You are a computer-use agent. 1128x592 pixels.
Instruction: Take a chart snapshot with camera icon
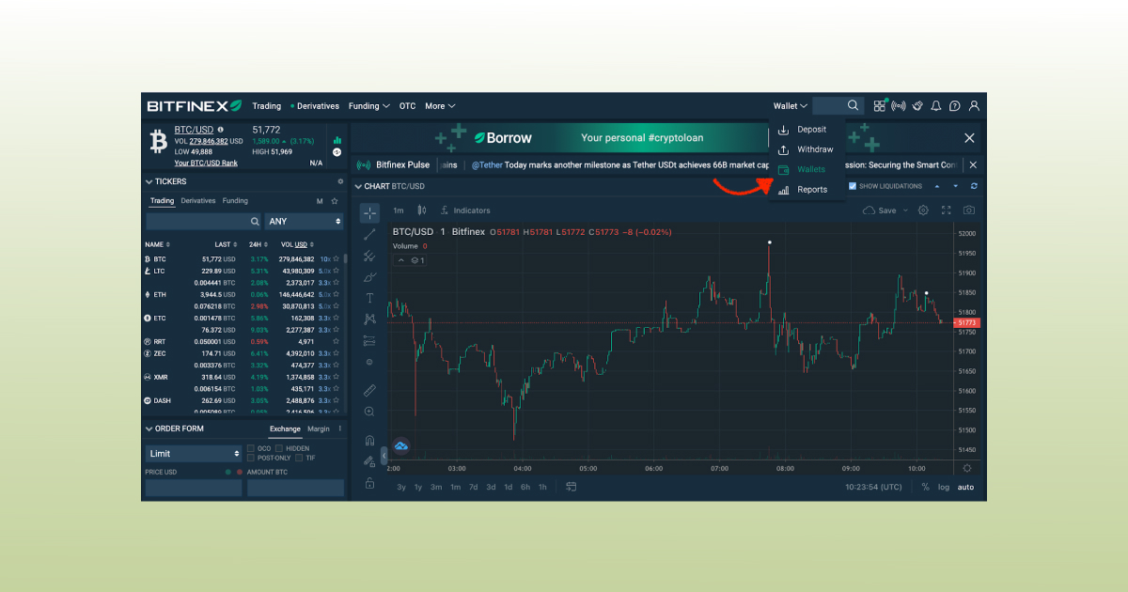[968, 210]
